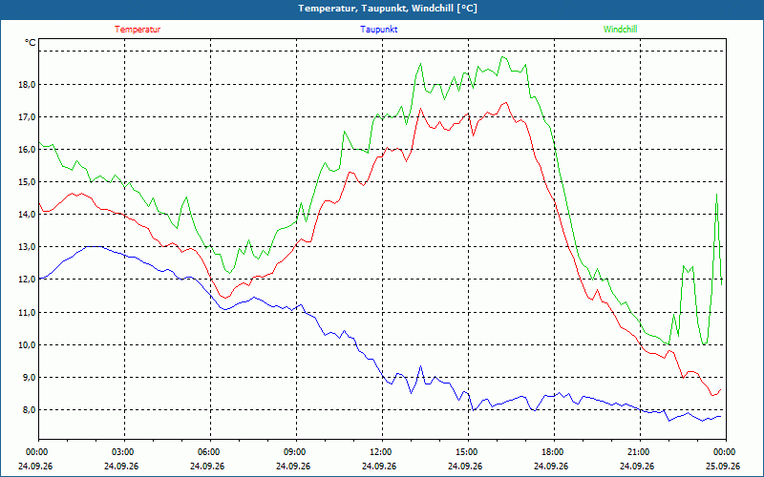Click the 06:00 time axis label
This screenshot has width=764, height=477.
(x=210, y=452)
